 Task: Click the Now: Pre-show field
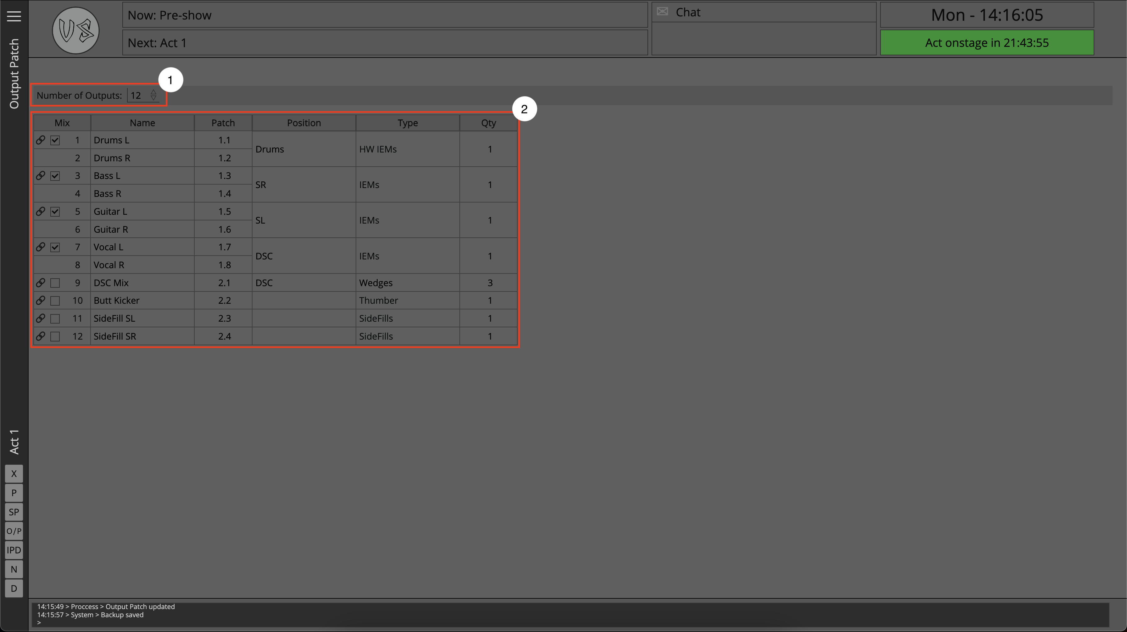(x=385, y=15)
